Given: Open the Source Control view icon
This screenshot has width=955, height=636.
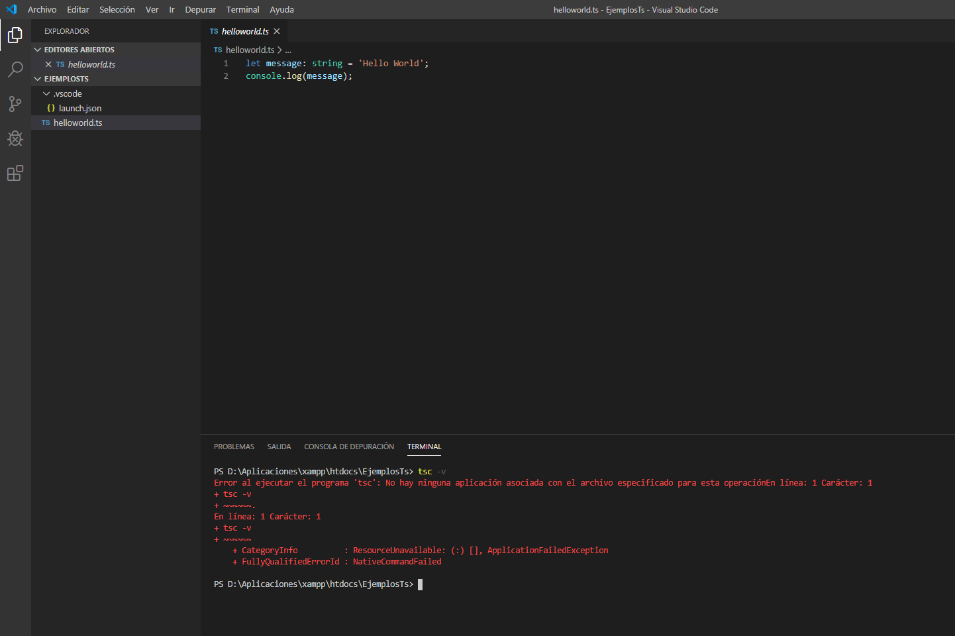Looking at the screenshot, I should pyautogui.click(x=15, y=104).
